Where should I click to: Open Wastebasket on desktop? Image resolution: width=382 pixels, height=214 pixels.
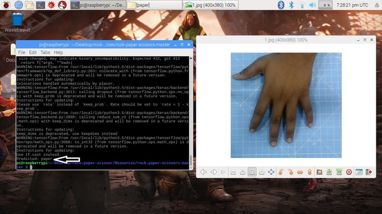pyautogui.click(x=18, y=22)
